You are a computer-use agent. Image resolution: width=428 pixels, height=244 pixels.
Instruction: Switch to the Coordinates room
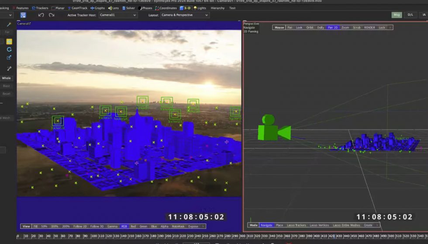coord(166,8)
